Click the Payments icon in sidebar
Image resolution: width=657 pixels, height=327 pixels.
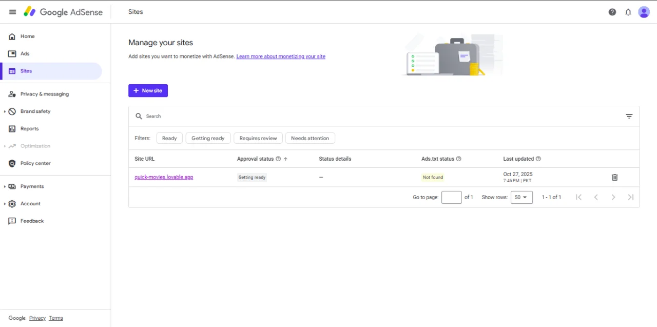tap(12, 186)
